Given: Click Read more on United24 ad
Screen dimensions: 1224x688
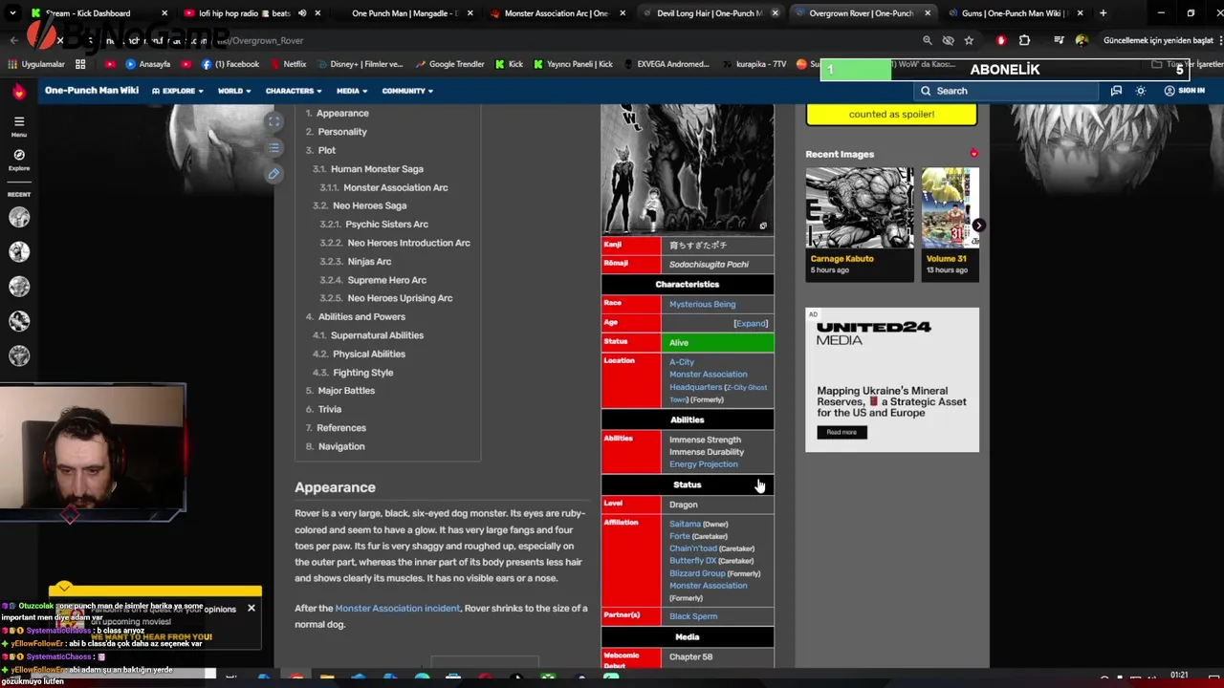Looking at the screenshot, I should [x=841, y=432].
